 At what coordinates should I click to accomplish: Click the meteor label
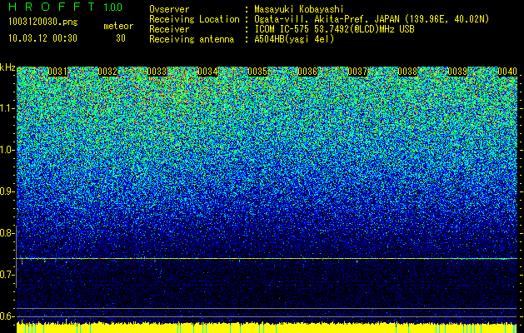(118, 26)
